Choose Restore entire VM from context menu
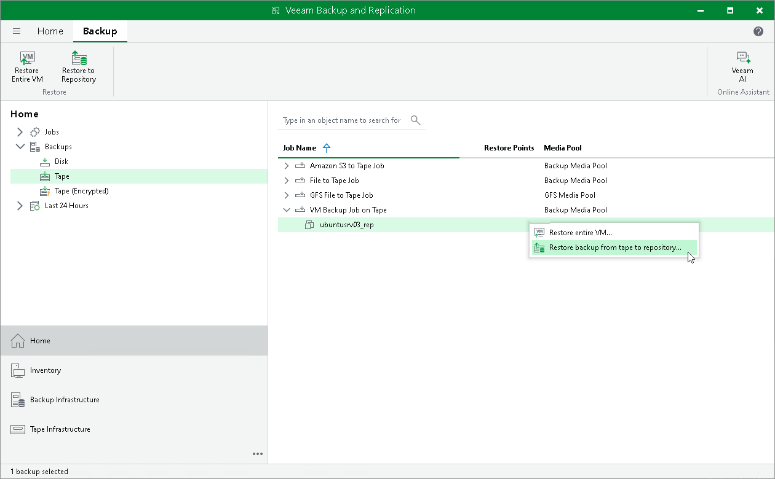Viewport: 775px width, 479px height. pyautogui.click(x=580, y=232)
